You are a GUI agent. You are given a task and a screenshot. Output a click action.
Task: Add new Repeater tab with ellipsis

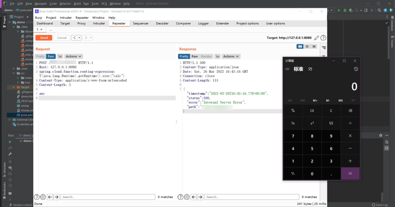tap(51, 30)
